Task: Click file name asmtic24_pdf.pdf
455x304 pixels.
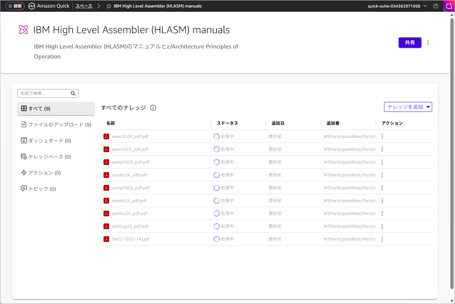Action: (129, 175)
